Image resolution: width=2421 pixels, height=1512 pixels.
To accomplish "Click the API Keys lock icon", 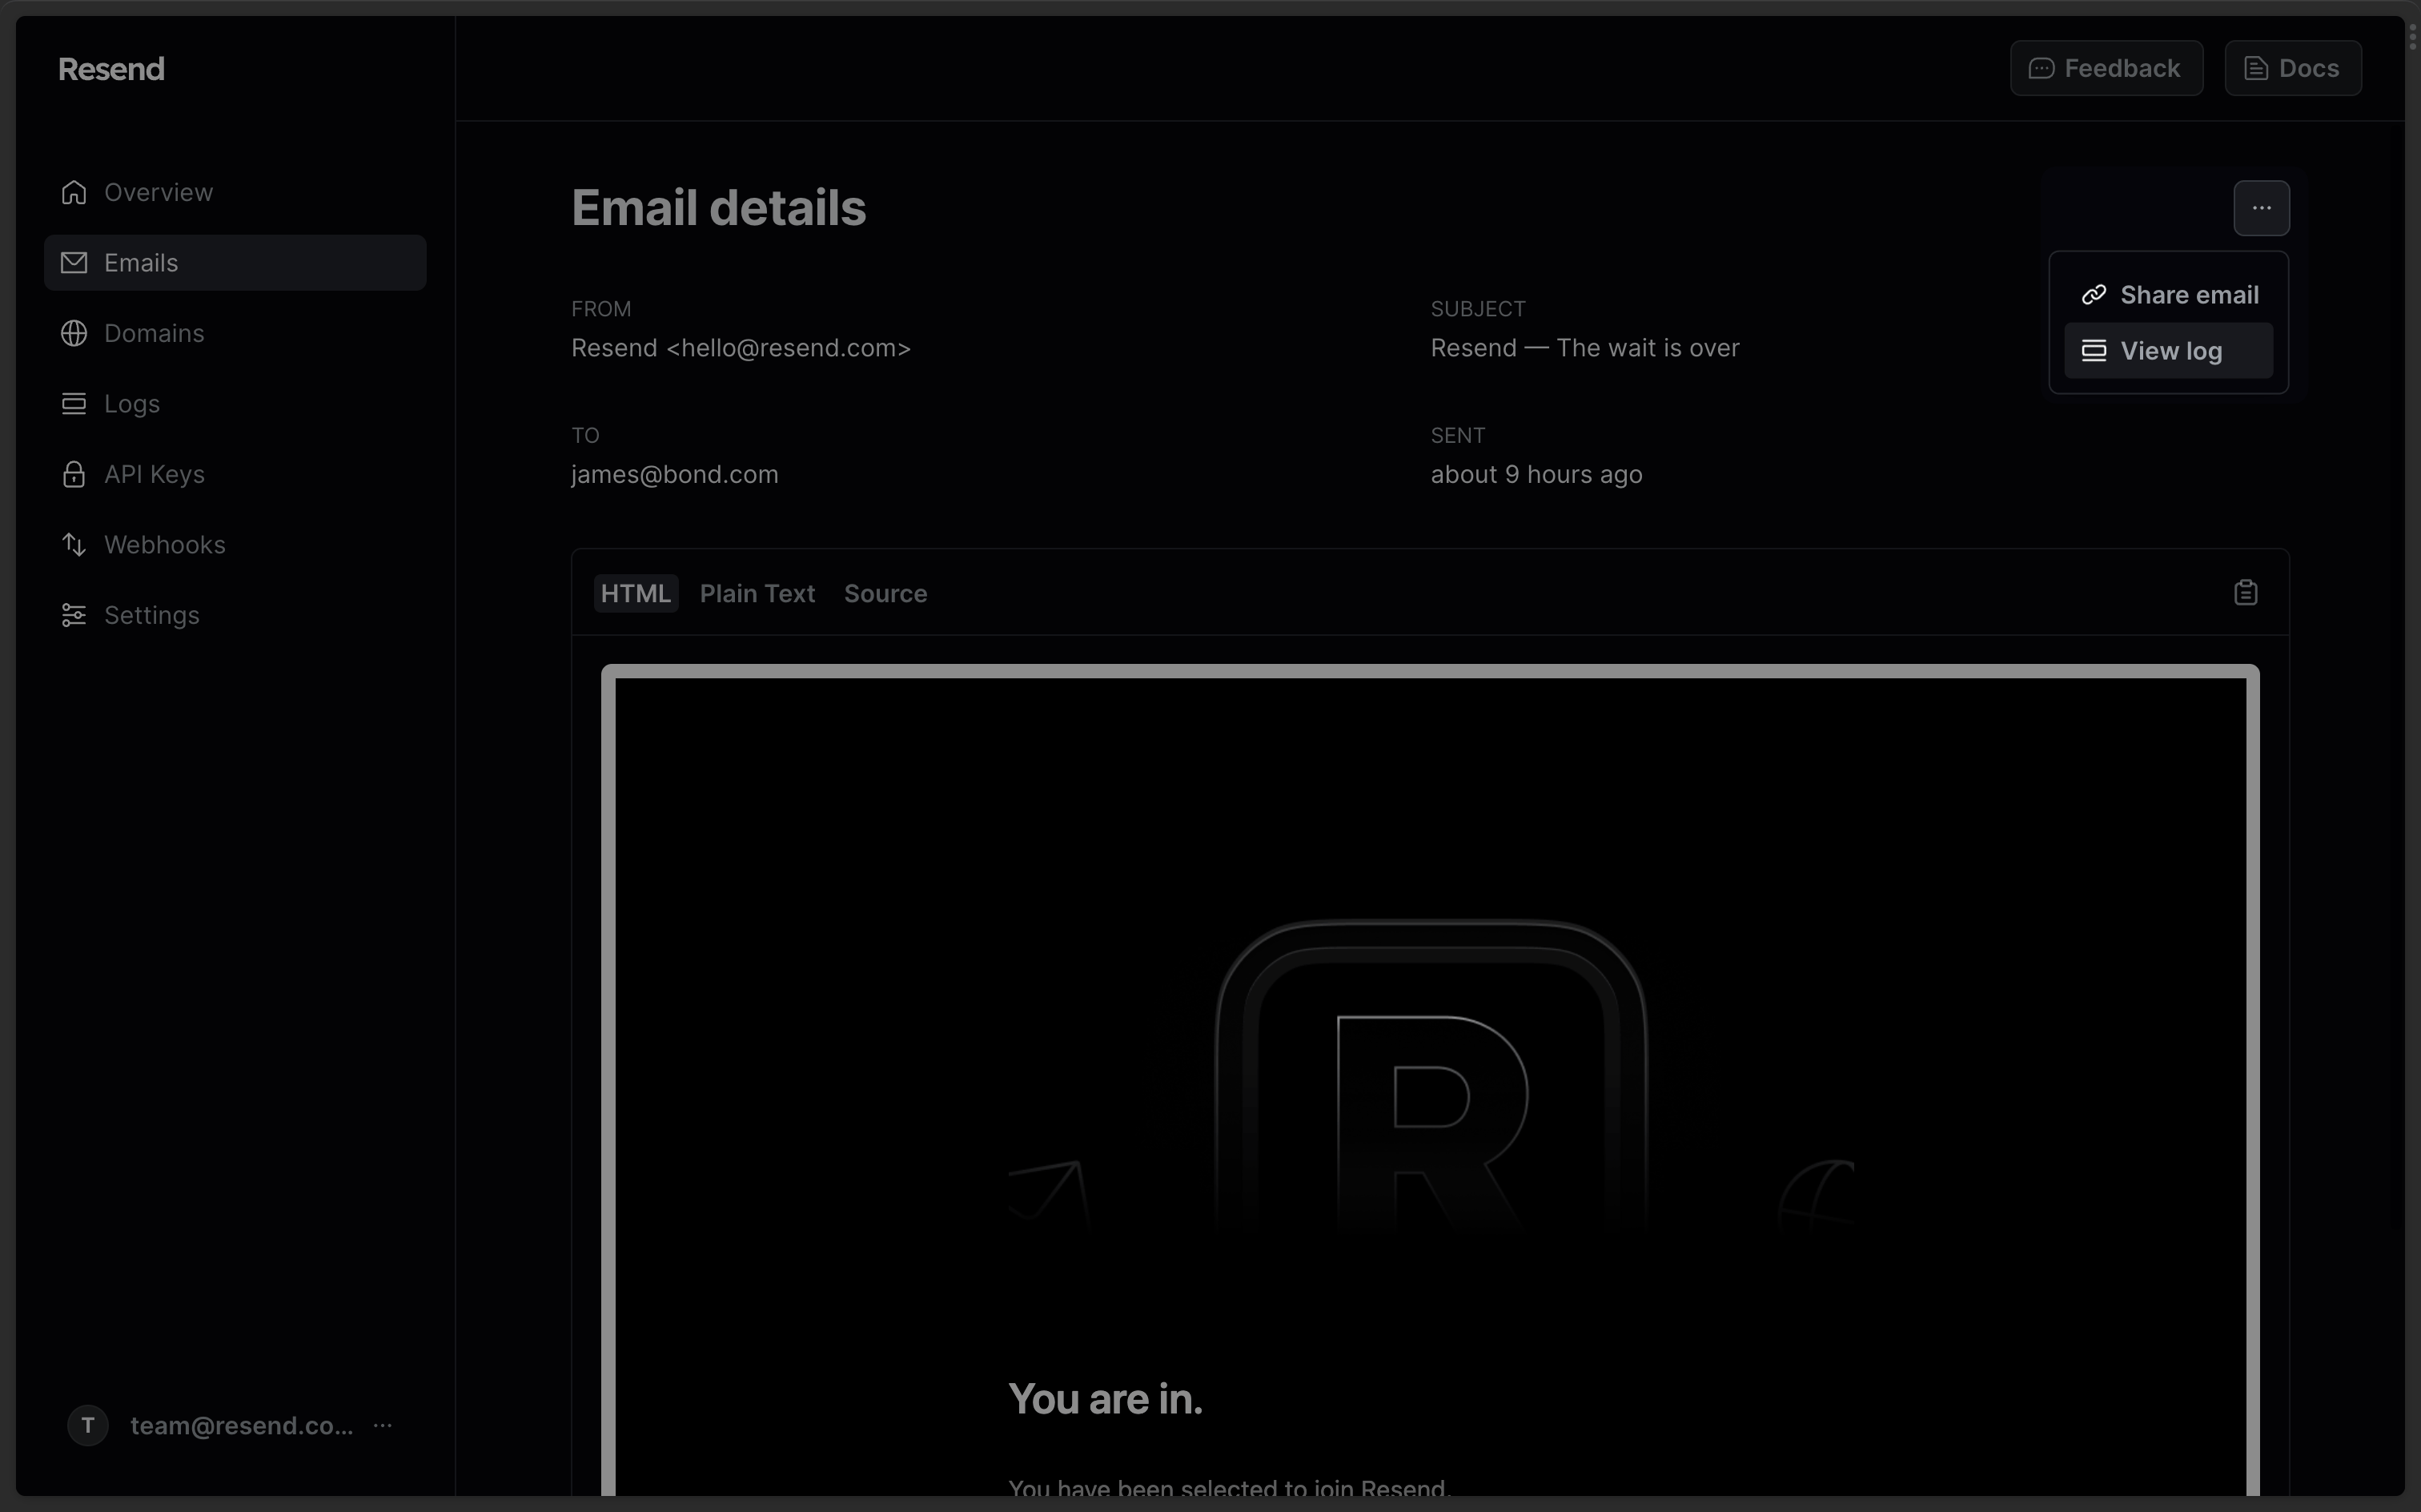I will (x=74, y=474).
